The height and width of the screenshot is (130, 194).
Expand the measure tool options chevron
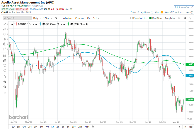(x=7, y=49)
